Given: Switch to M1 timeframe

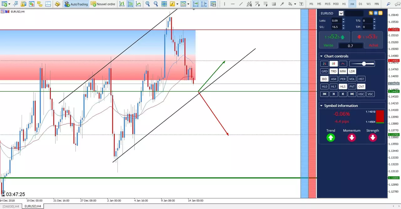Looking at the screenshot, I should [x=311, y=4].
